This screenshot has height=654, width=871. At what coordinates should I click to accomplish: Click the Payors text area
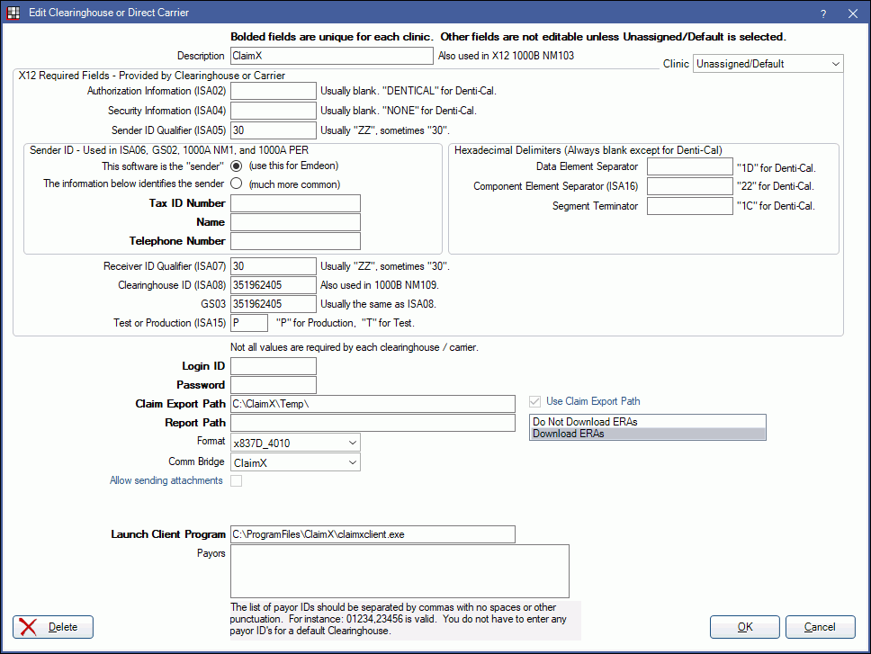(400, 571)
